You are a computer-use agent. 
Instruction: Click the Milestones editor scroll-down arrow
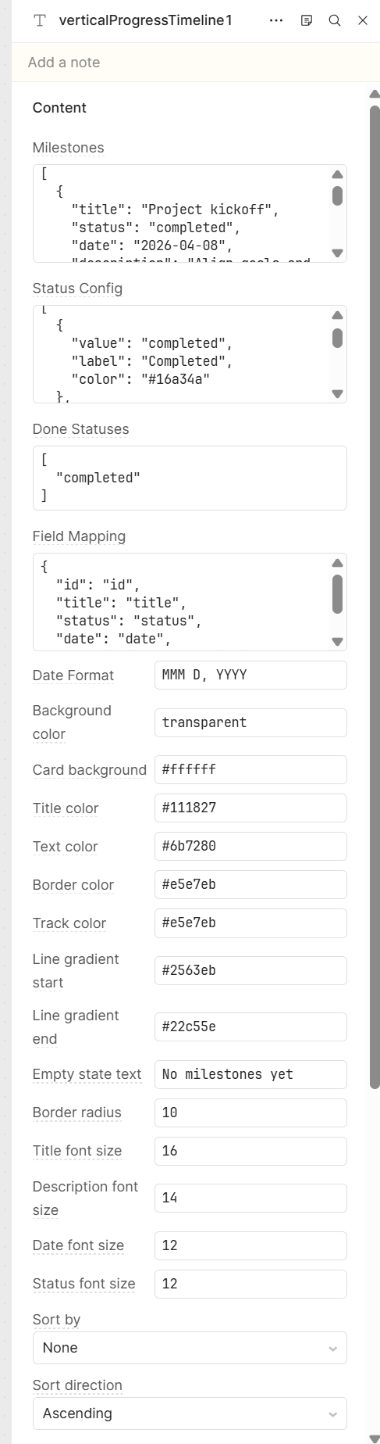[337, 253]
